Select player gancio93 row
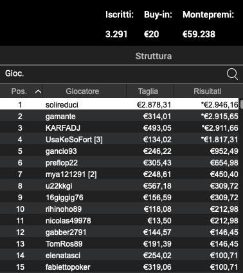The image size is (243, 273). tap(120, 151)
